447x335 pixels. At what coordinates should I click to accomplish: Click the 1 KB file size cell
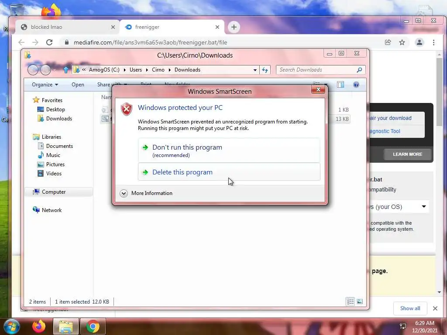(x=343, y=109)
